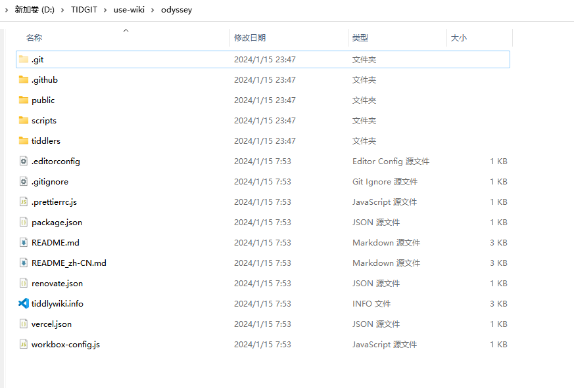The height and width of the screenshot is (388, 574).
Task: Click the package.json file icon
Action: click(x=24, y=222)
